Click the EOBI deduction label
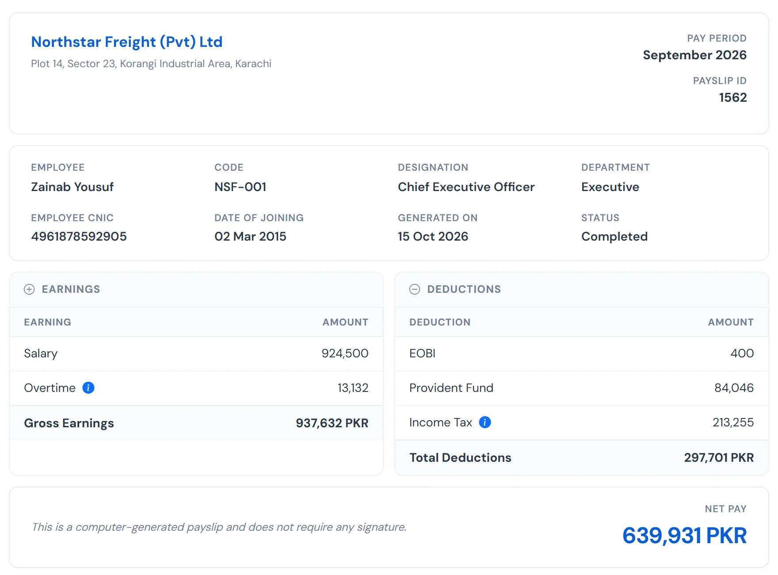The width and height of the screenshot is (778, 575). pos(422,353)
